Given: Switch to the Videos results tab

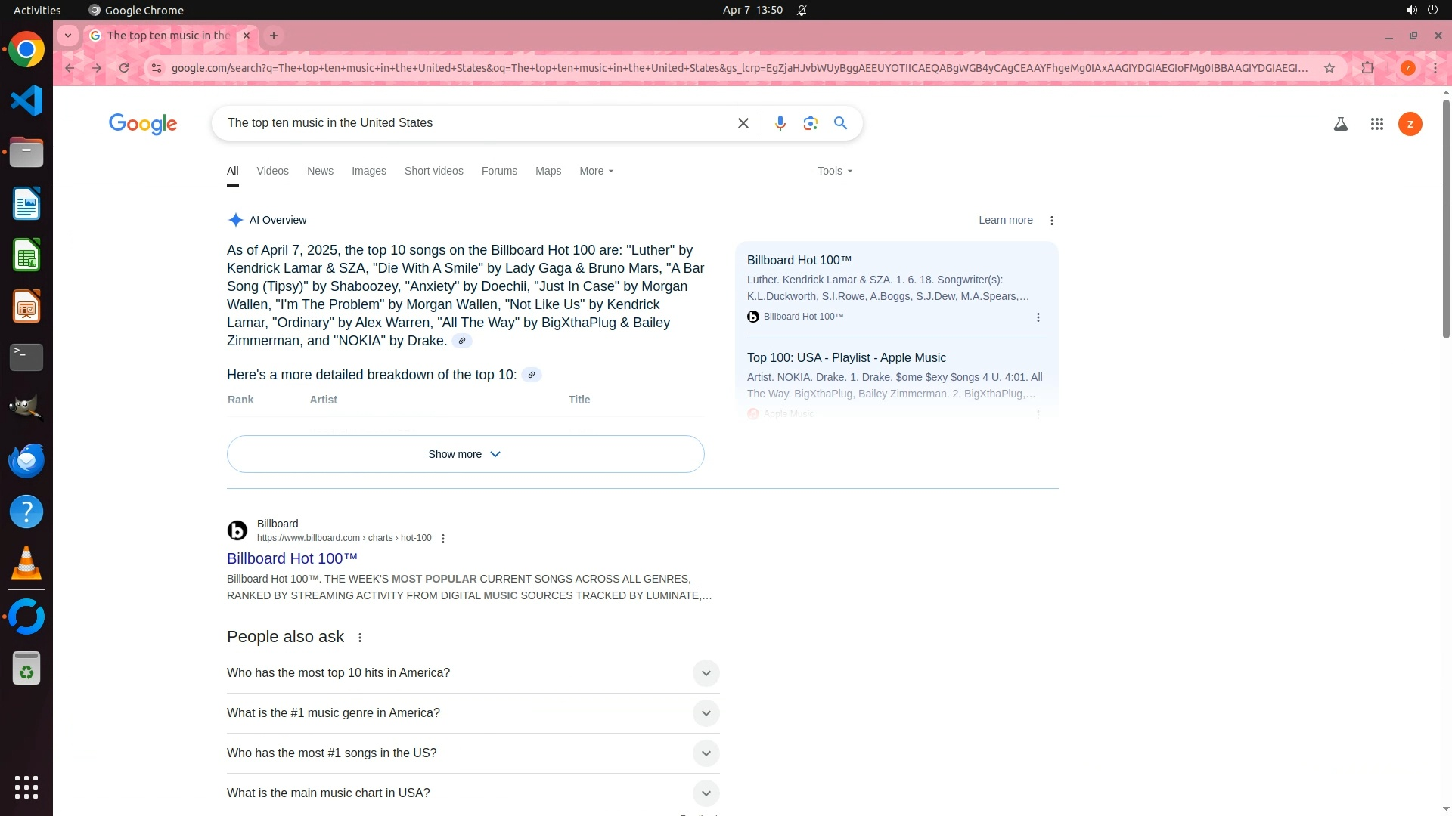Looking at the screenshot, I should [272, 171].
